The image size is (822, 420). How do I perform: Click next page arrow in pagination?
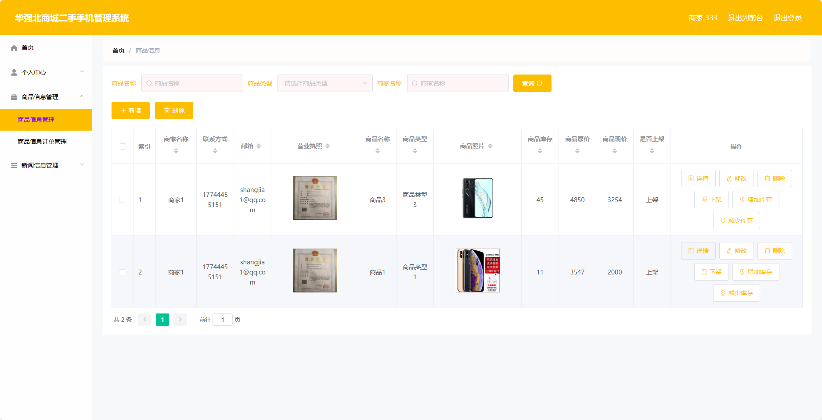click(x=180, y=320)
